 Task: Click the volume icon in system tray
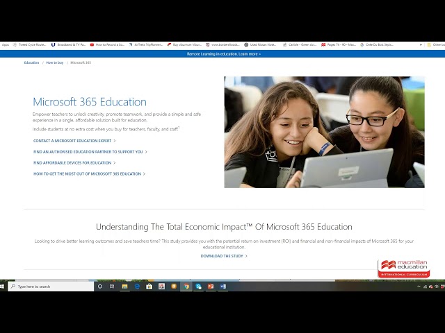point(437,287)
